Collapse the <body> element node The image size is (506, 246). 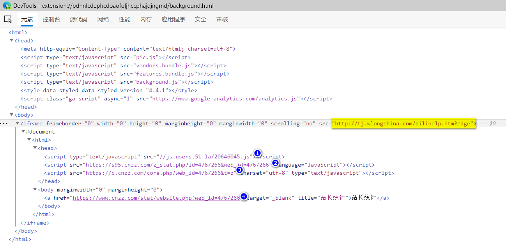coord(12,115)
